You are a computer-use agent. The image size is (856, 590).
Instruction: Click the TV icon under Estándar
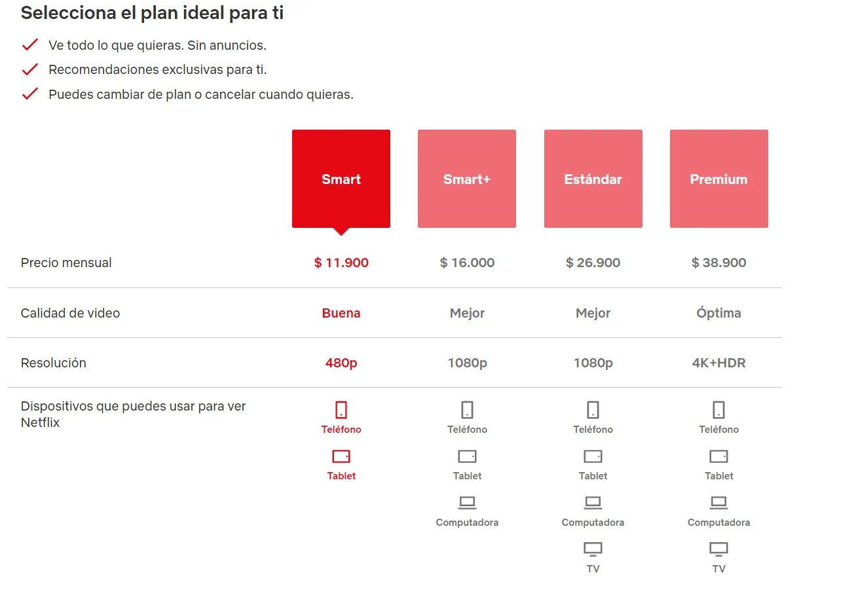pos(593,549)
